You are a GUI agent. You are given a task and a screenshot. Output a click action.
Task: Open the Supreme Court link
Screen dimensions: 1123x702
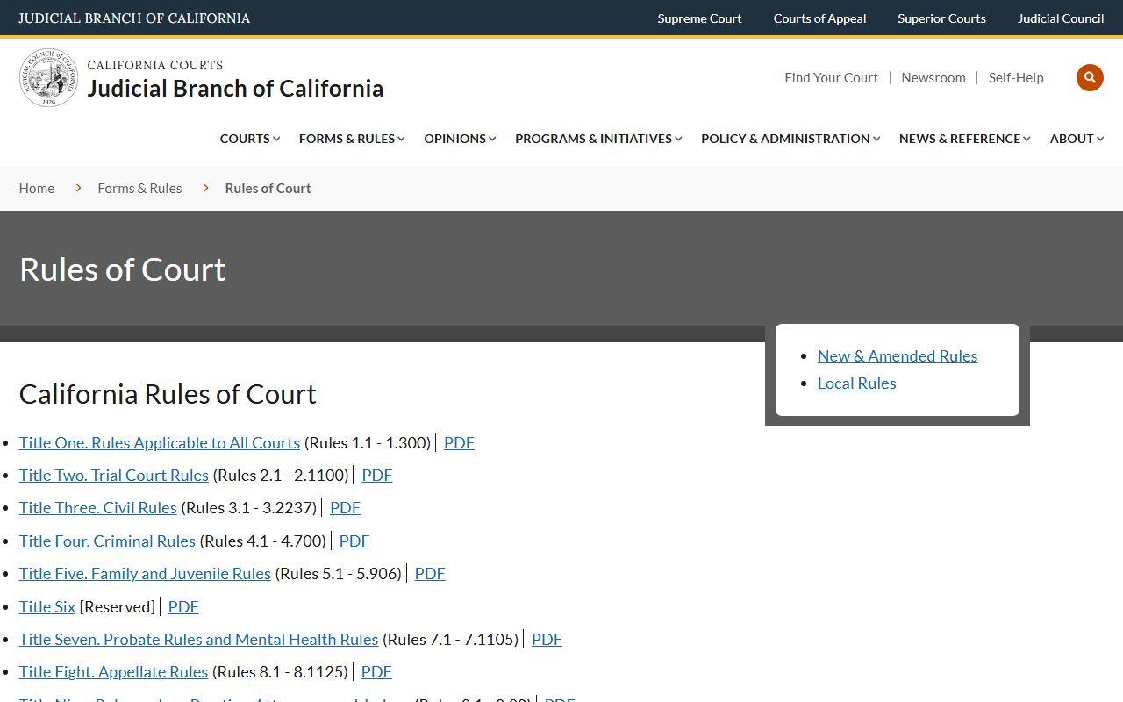(x=699, y=18)
